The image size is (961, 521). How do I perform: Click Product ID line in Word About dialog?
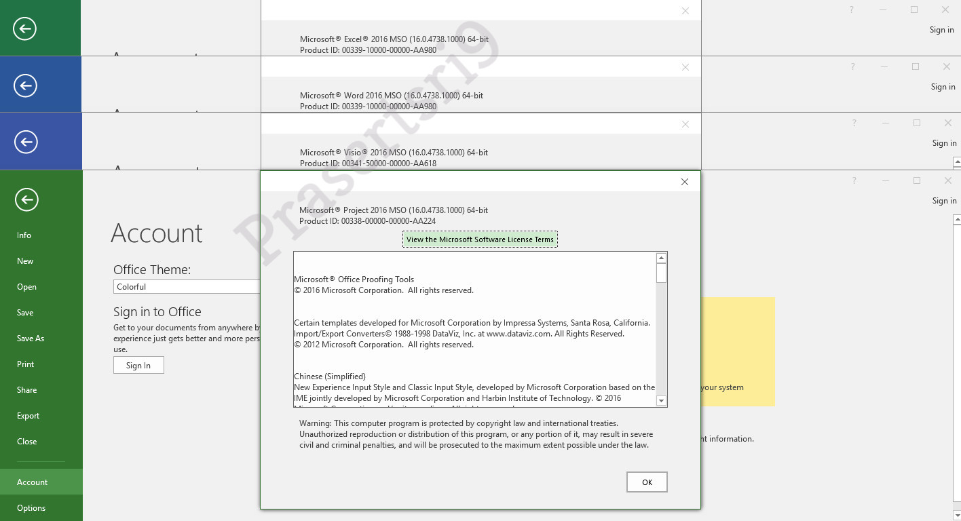(368, 107)
